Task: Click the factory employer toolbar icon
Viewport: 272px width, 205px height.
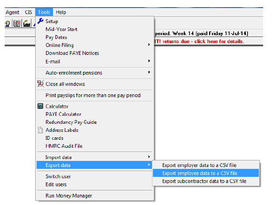Action: (x=27, y=23)
